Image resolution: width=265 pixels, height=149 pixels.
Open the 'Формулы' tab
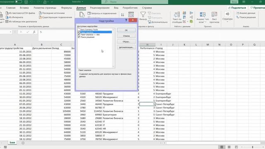pyautogui.click(x=66, y=8)
